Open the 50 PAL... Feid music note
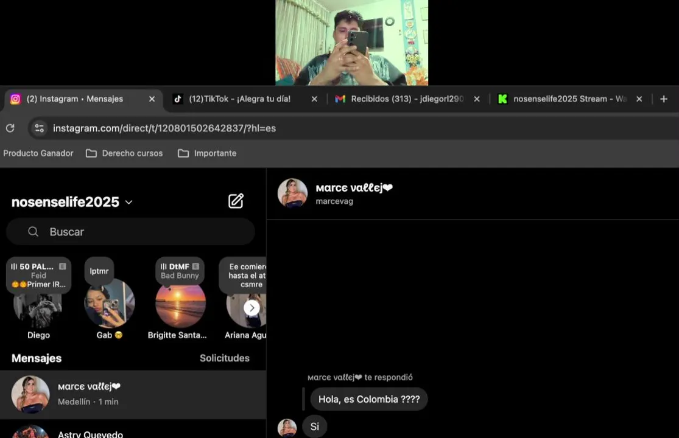This screenshot has width=679, height=438. (38, 276)
